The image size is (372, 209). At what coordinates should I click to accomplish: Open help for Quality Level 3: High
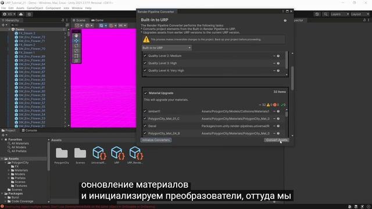278,63
